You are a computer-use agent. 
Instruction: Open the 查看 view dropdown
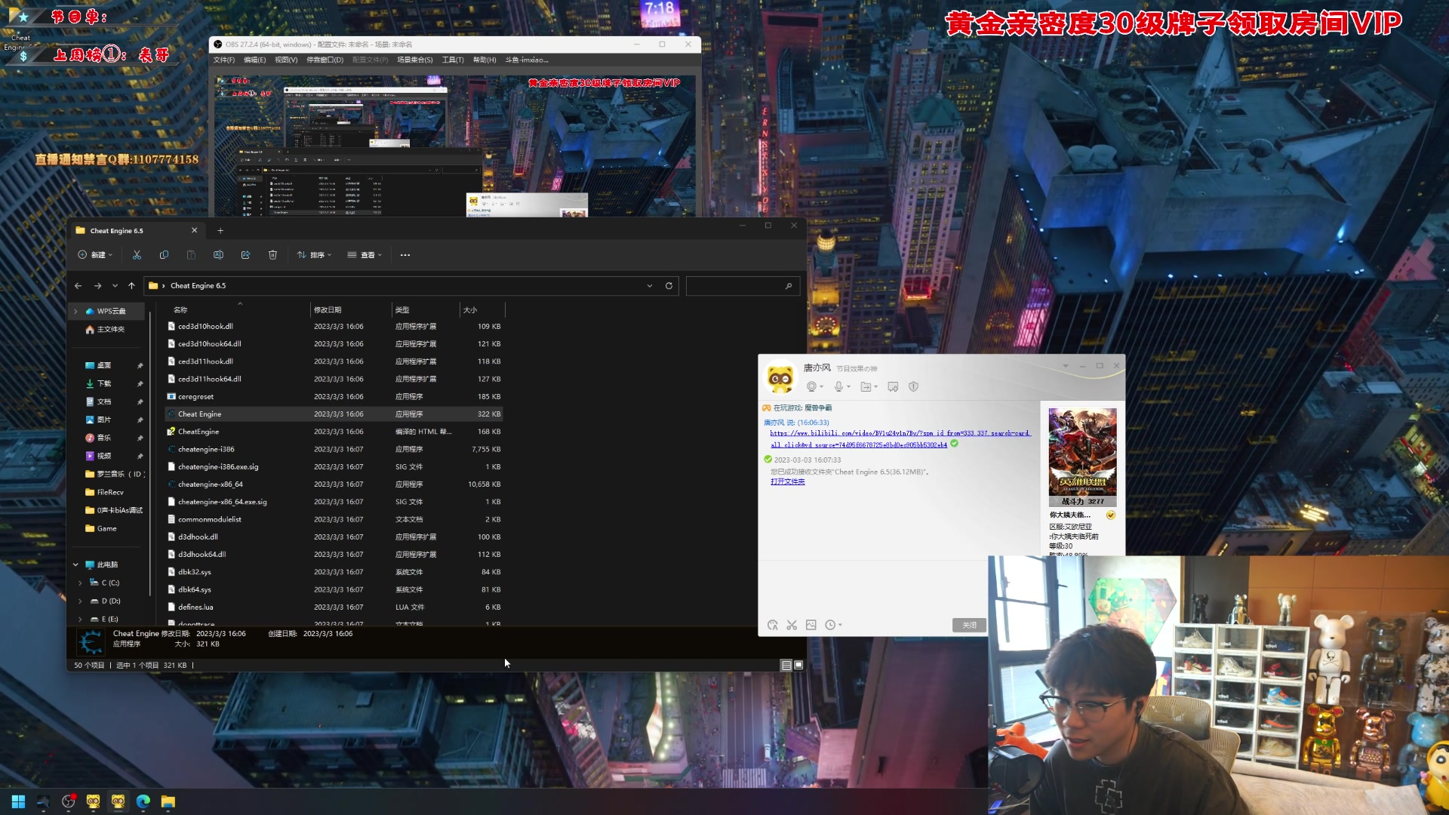point(365,255)
